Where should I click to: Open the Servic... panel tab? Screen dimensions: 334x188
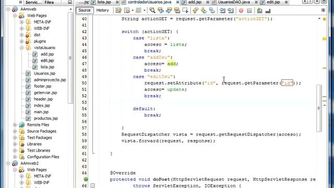(x=33, y=2)
